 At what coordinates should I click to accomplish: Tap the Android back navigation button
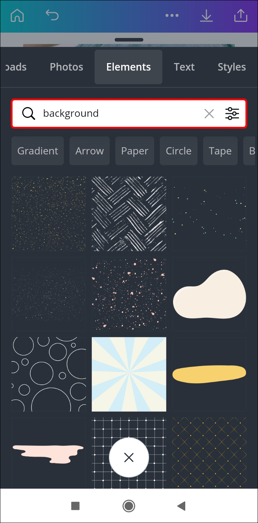pos(181,506)
